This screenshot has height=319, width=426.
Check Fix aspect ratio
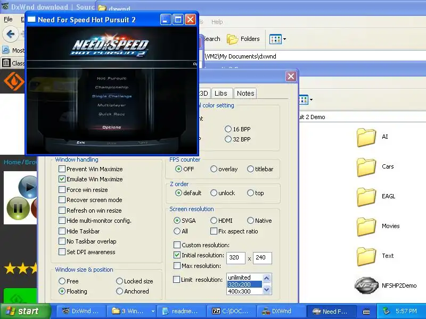click(214, 231)
